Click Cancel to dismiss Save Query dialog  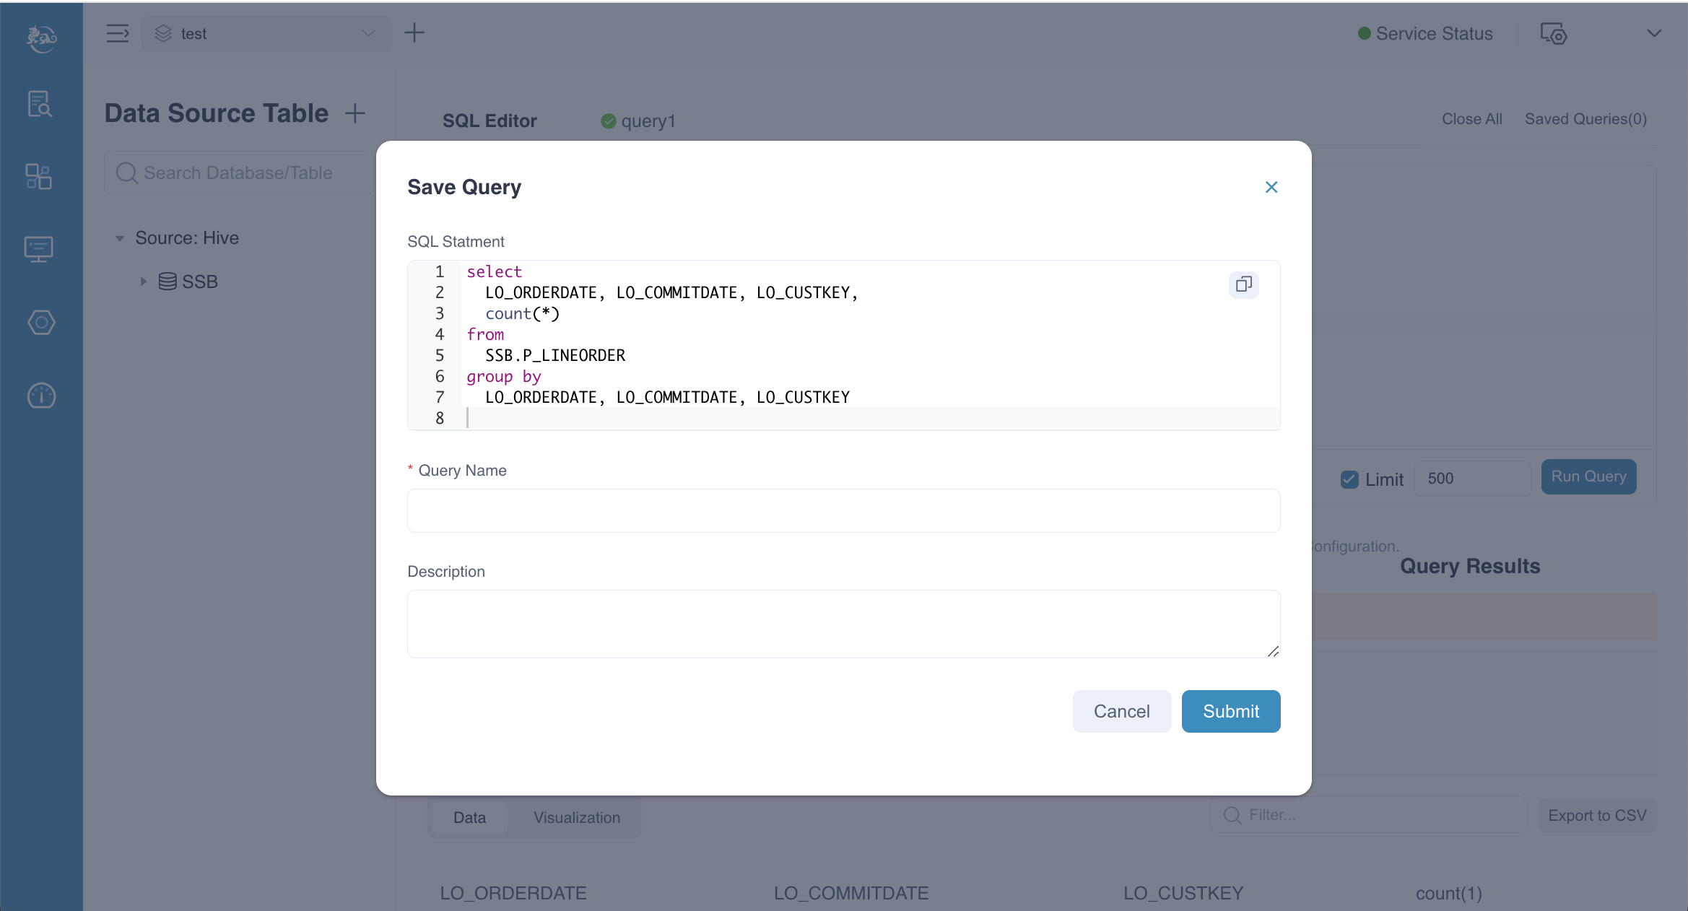point(1121,711)
